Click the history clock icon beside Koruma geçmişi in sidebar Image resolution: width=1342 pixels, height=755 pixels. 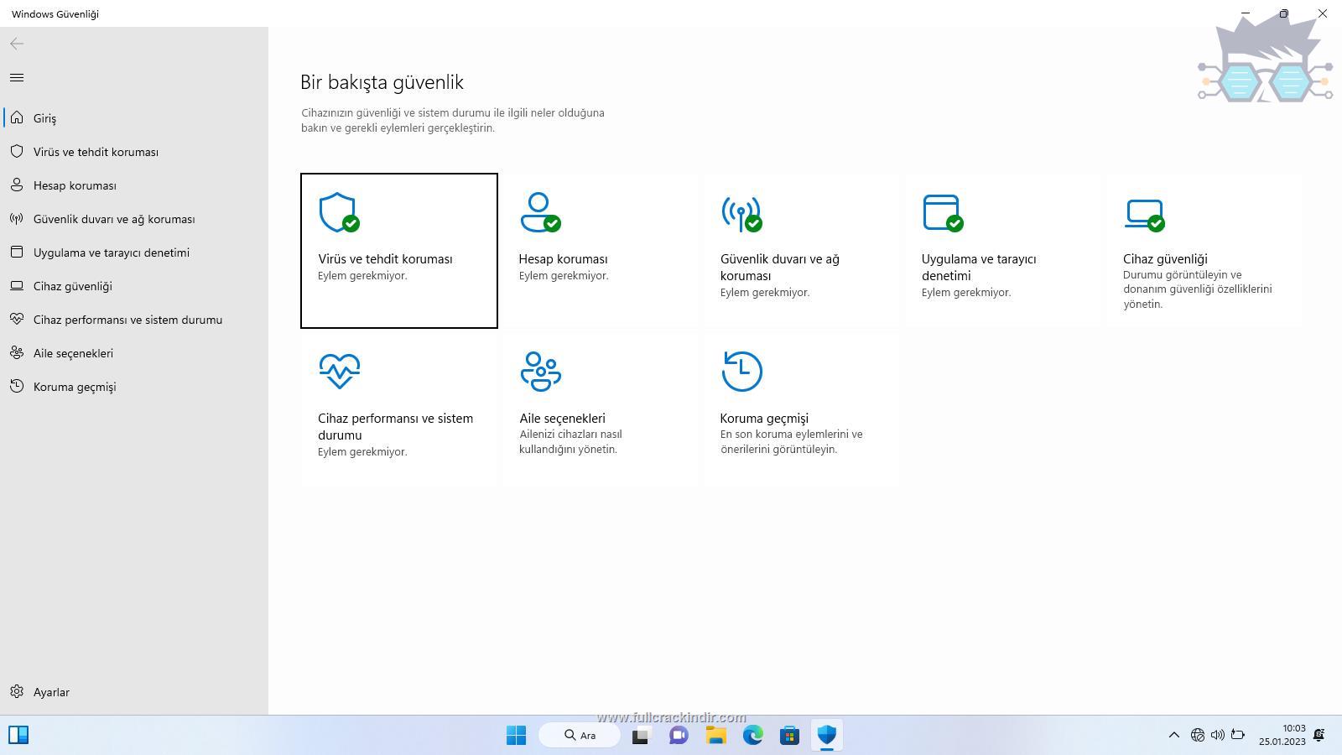(x=17, y=387)
